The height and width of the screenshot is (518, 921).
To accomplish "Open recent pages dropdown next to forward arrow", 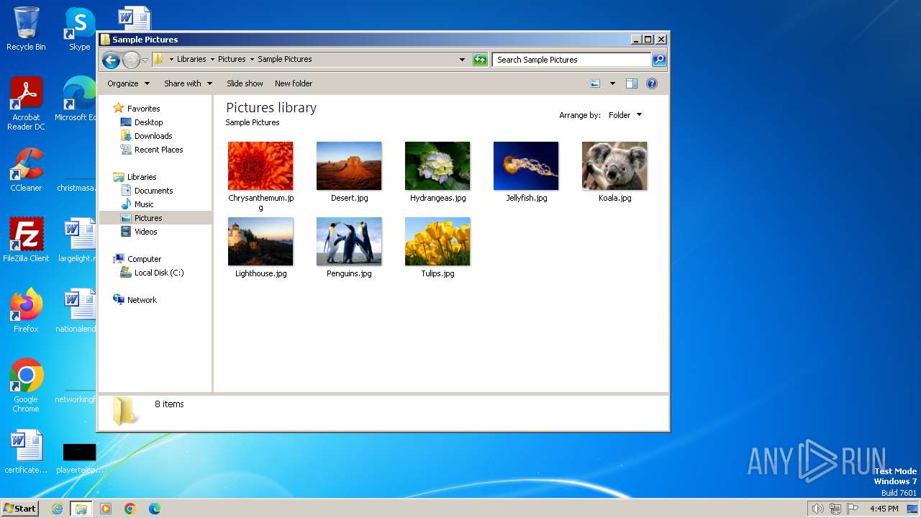I will pos(145,60).
